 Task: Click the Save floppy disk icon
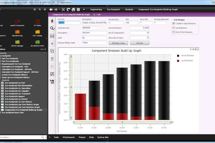pyautogui.click(x=52, y=36)
